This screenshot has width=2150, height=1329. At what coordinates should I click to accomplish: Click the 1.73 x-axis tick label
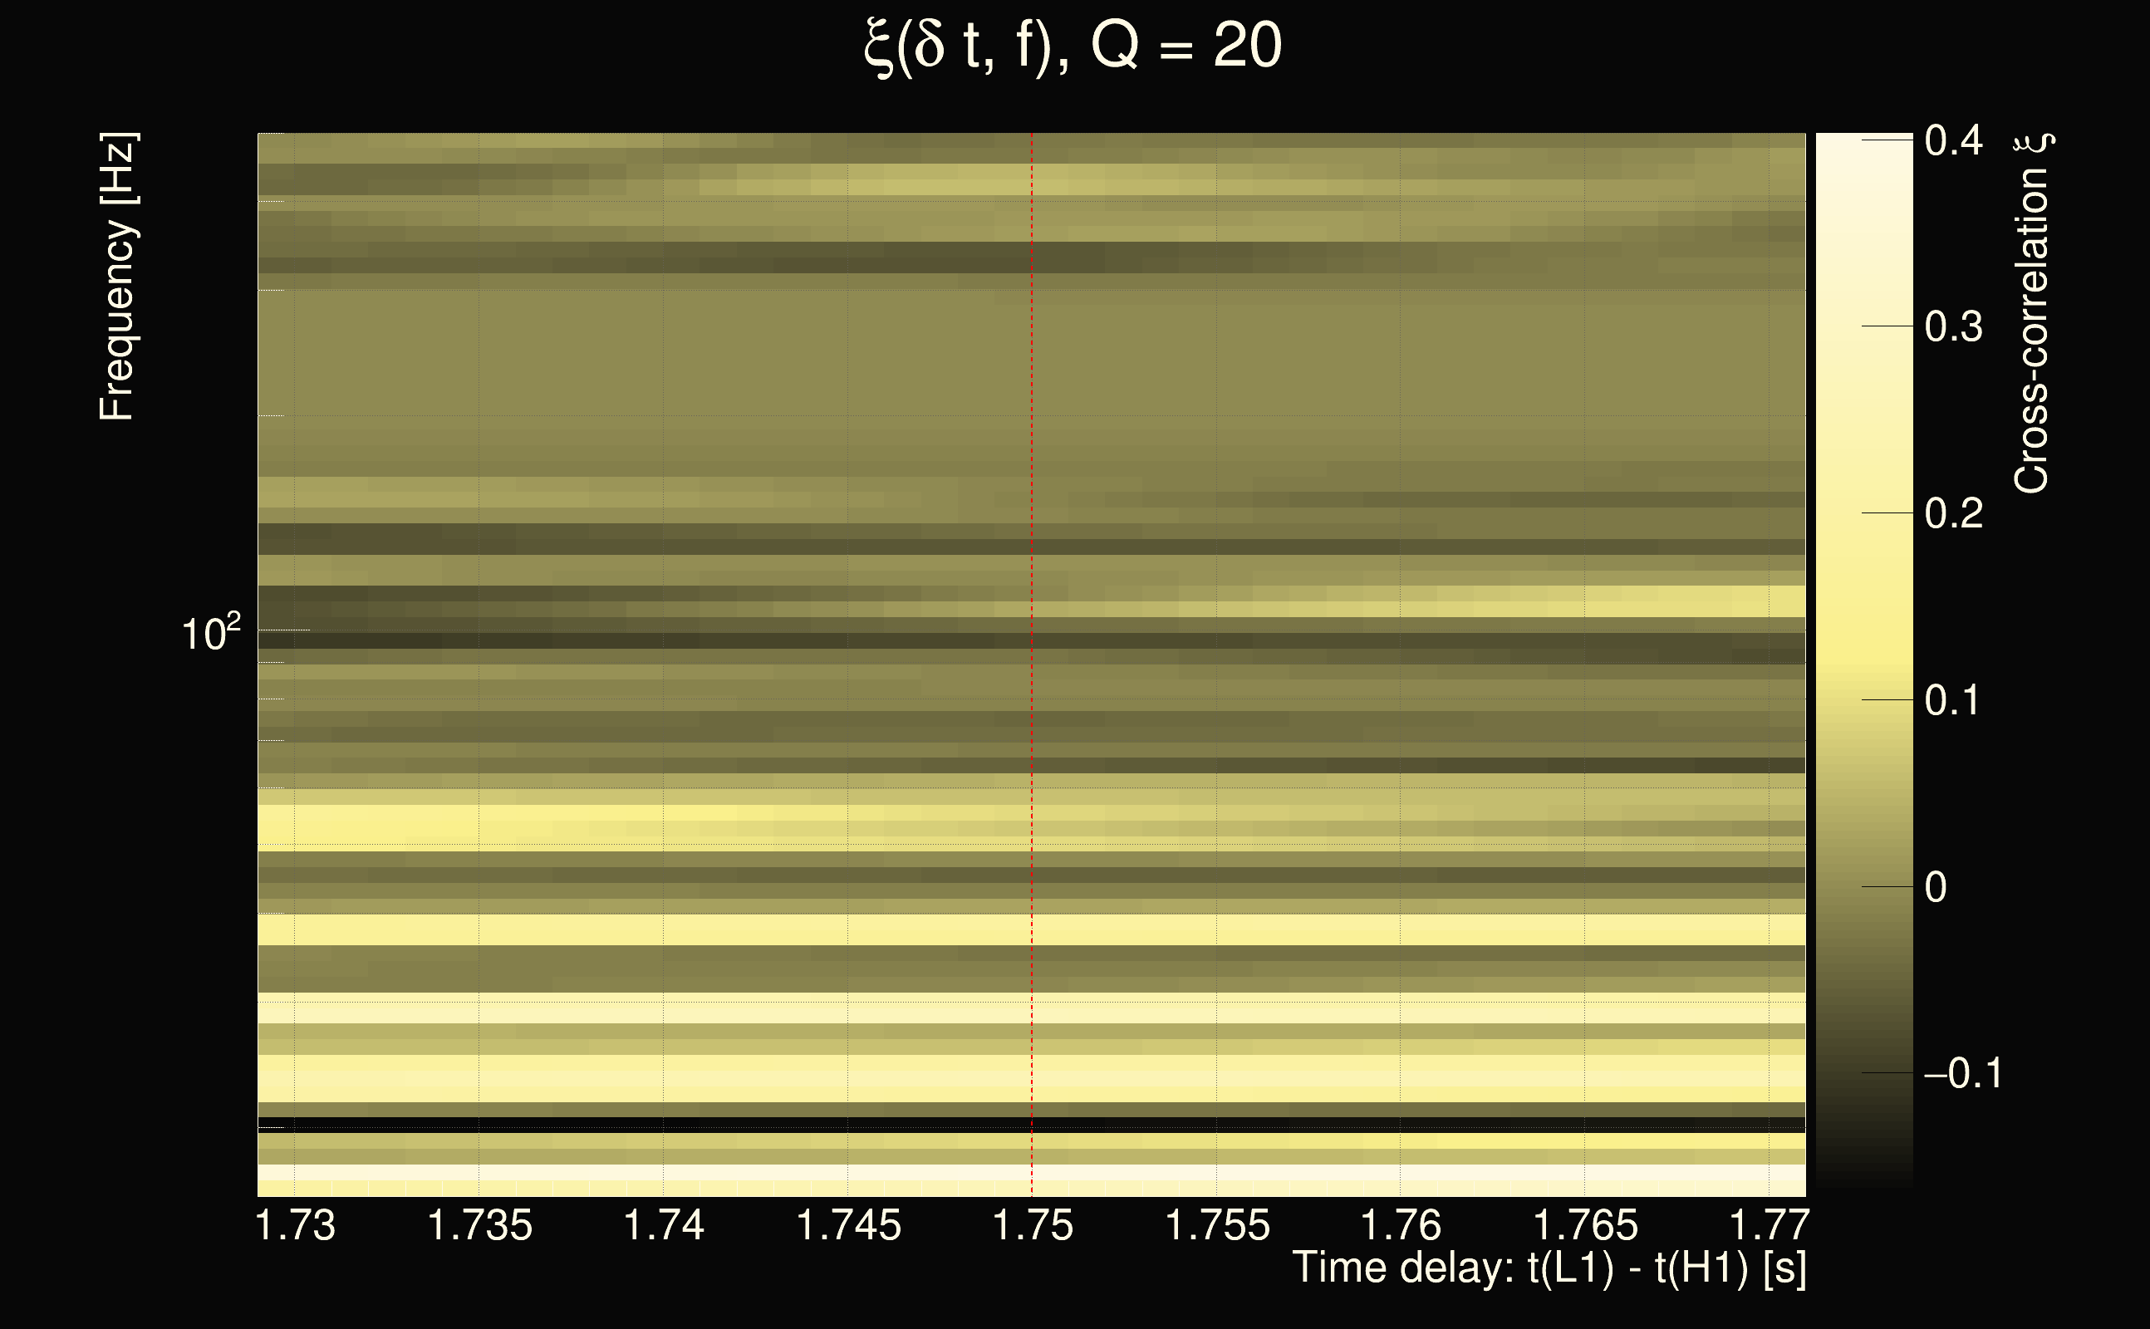pyautogui.click(x=296, y=1225)
